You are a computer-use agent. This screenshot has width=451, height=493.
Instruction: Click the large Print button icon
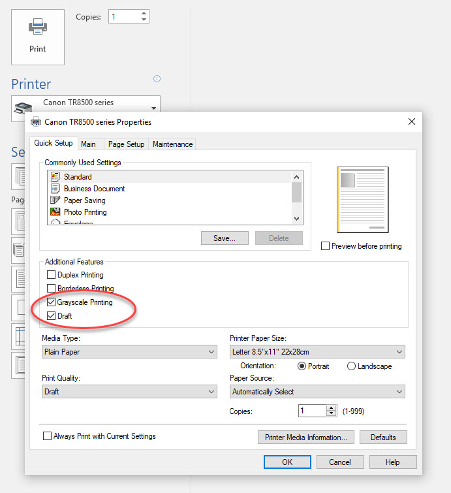coord(38,37)
